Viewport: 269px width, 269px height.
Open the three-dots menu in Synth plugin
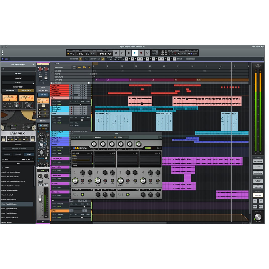click(160, 137)
